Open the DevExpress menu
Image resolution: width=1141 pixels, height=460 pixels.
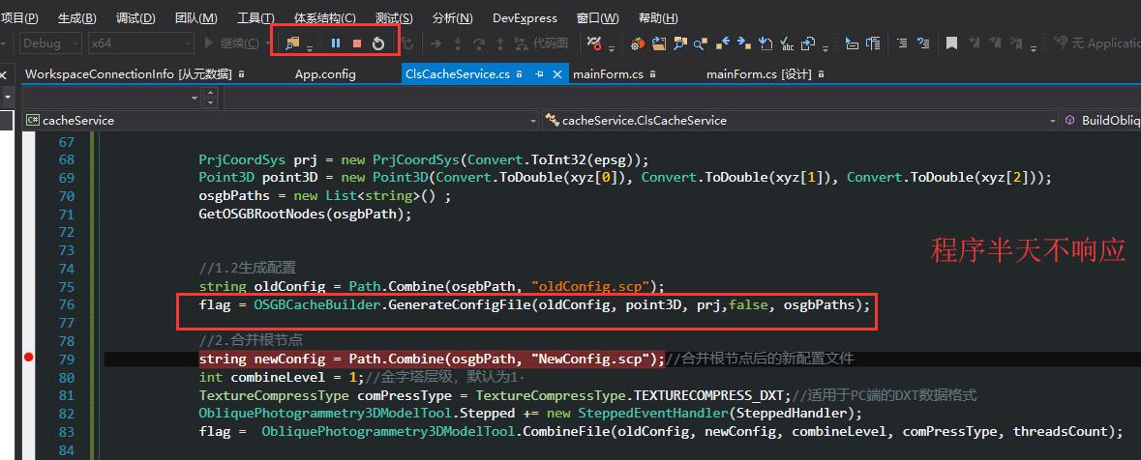525,18
